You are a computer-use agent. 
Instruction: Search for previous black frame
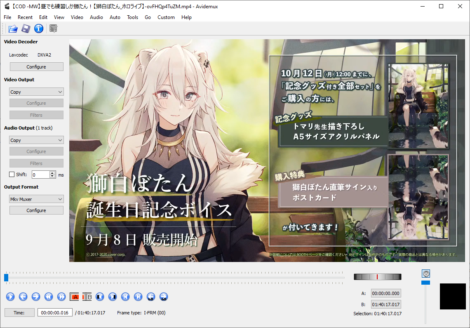(100, 297)
